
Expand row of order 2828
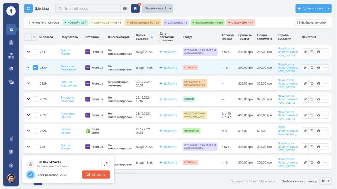pyautogui.click(x=28, y=99)
